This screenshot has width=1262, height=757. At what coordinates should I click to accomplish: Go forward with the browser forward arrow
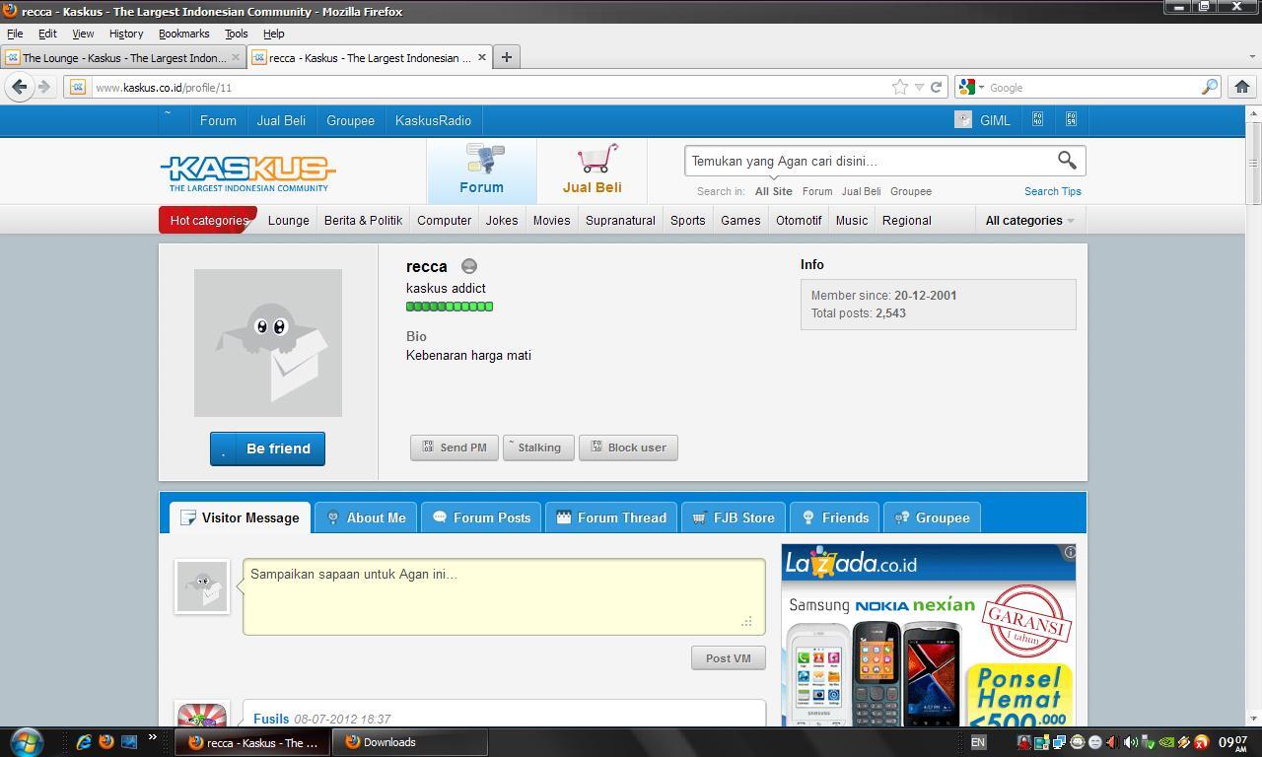(x=43, y=87)
